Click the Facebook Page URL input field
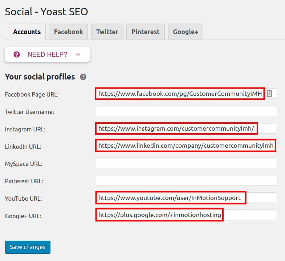 click(x=180, y=94)
